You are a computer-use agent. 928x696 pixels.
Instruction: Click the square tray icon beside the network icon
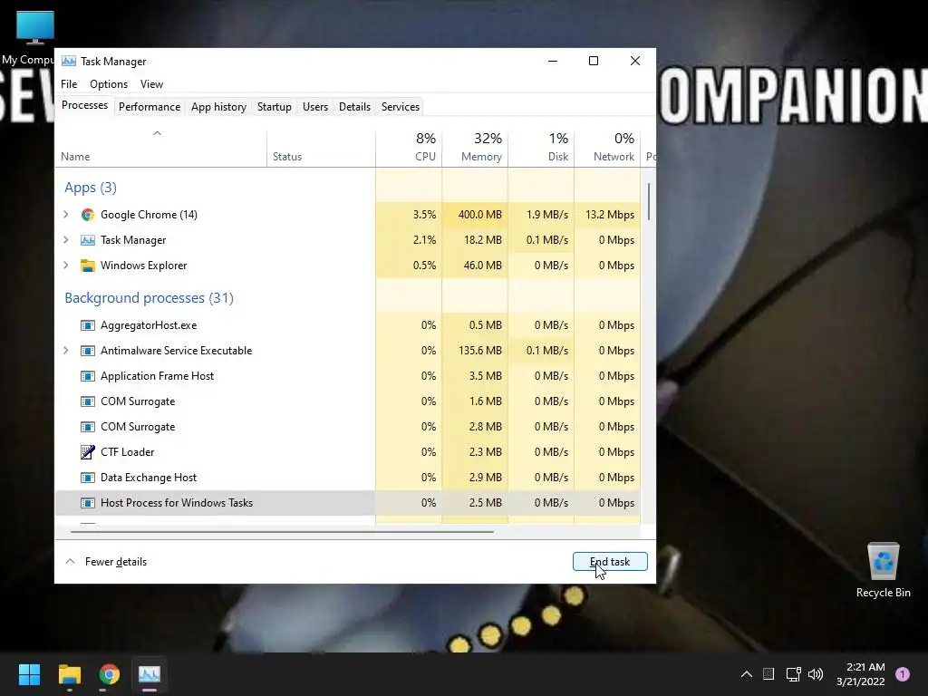[768, 674]
